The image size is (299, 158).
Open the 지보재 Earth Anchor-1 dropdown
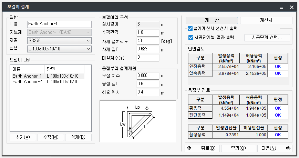tap(59, 32)
